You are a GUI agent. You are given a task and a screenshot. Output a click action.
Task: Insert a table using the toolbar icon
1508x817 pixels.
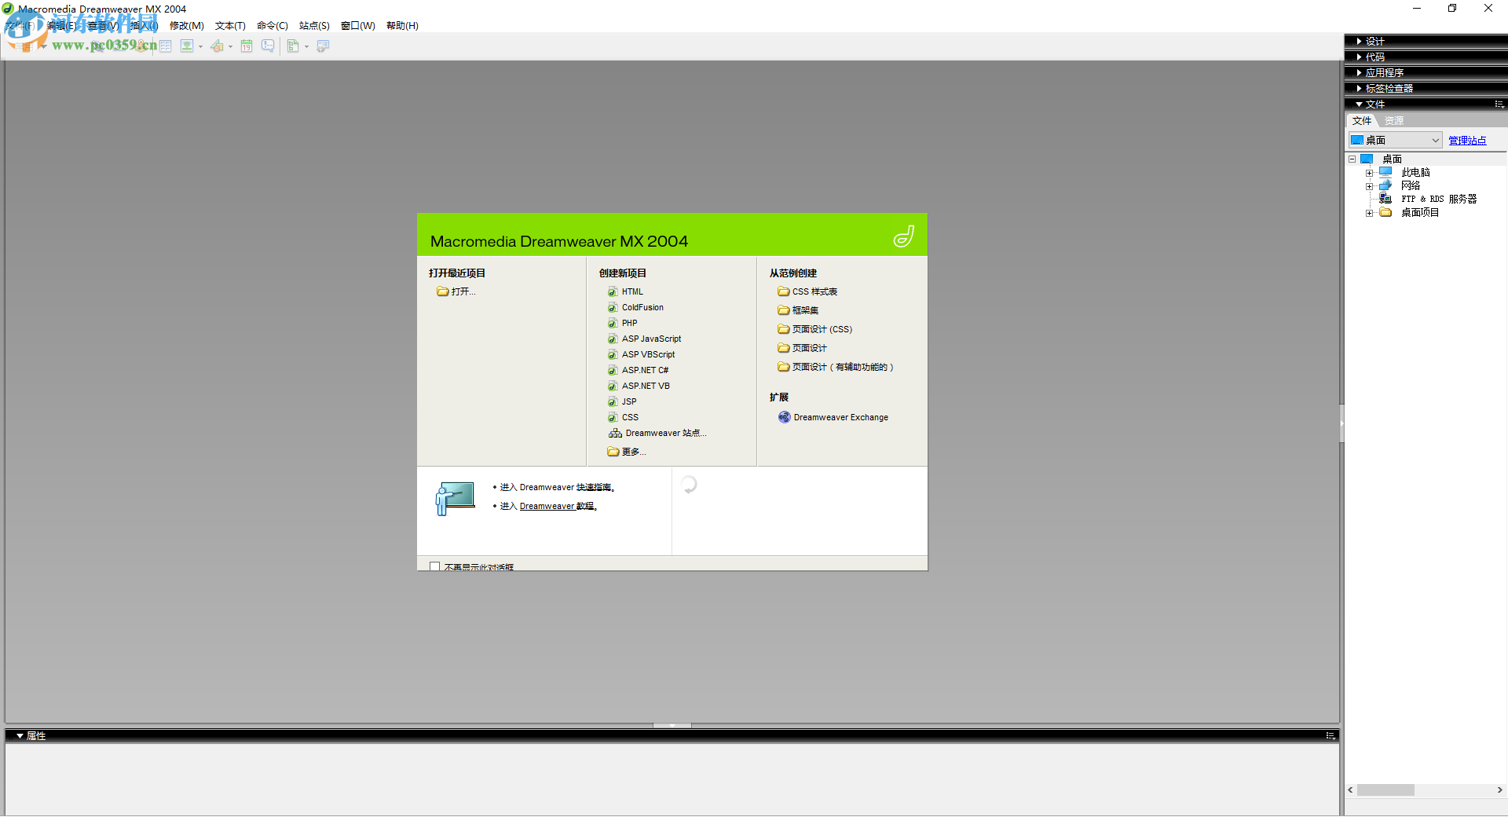pyautogui.click(x=165, y=46)
